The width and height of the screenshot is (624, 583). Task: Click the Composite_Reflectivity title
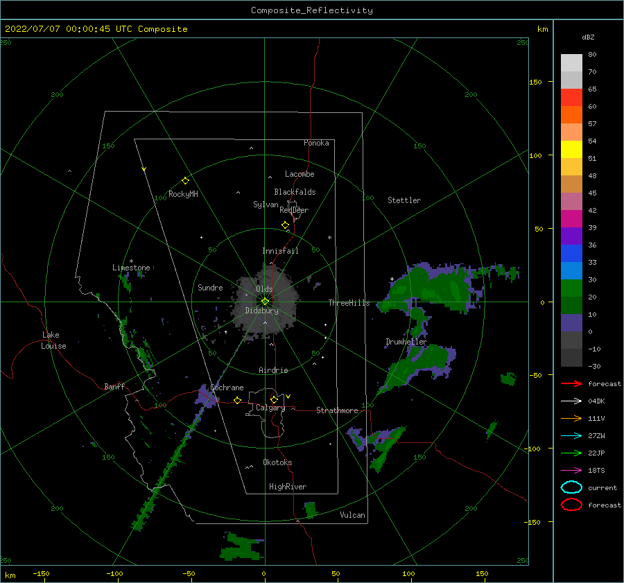point(311,10)
